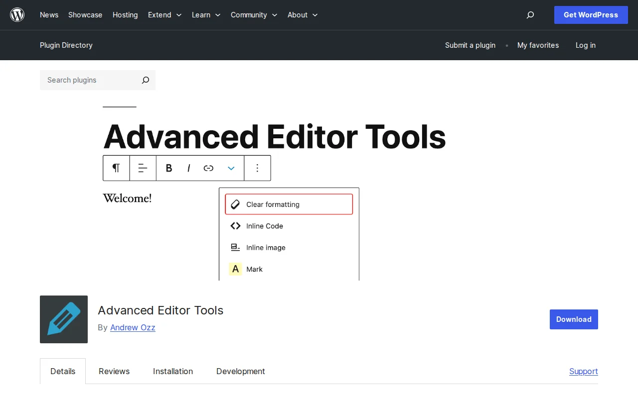The height and width of the screenshot is (398, 638).
Task: Open the text alignment tool
Action: [x=143, y=168]
